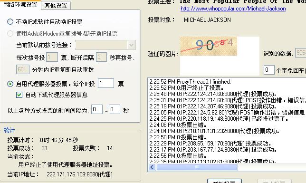The image size is (306, 183).
Task: Select log entry 222.124.214.60:80 POST操作出错
Action: 228,100
